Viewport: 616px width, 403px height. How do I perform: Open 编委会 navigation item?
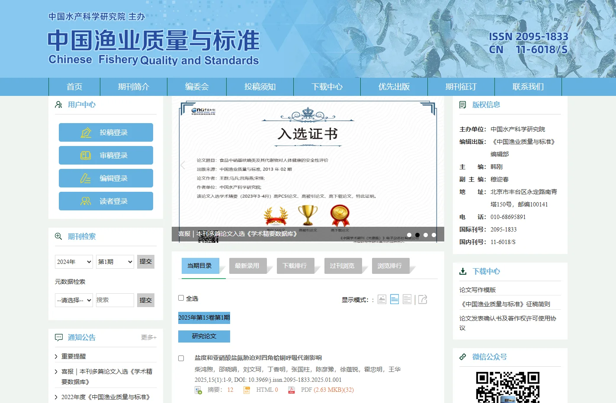point(197,87)
